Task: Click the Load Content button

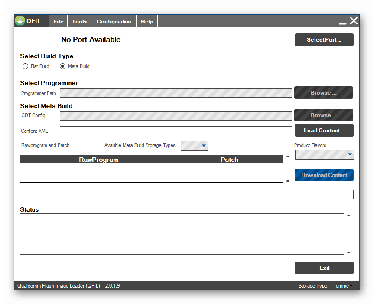Action: [324, 130]
